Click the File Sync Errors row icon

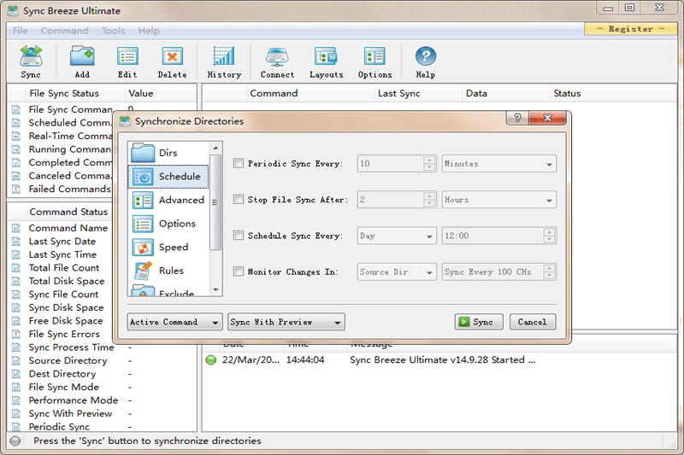click(16, 334)
